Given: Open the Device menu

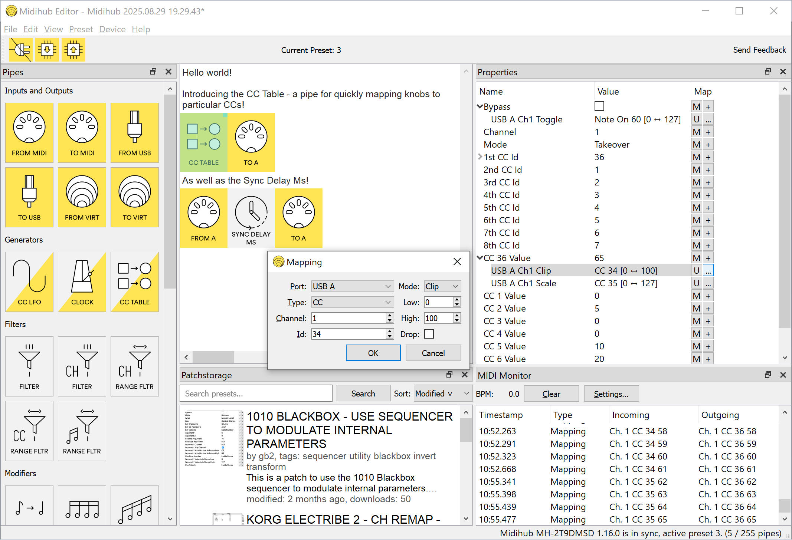Looking at the screenshot, I should click(112, 29).
